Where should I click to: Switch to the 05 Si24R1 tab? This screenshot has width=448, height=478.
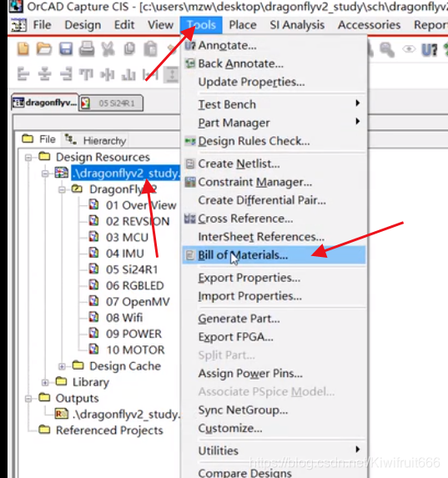111,103
